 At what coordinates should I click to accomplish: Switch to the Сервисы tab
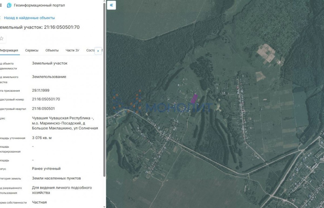pos(32,50)
